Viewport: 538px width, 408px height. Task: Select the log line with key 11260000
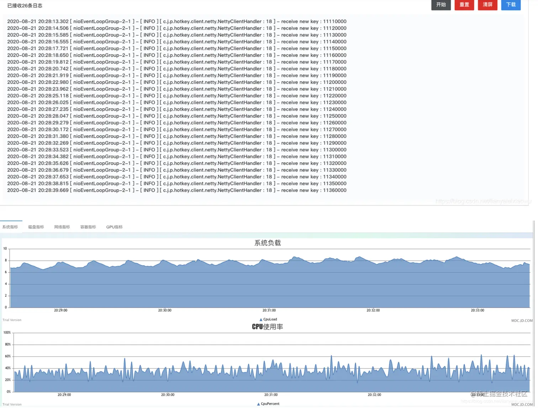point(177,123)
